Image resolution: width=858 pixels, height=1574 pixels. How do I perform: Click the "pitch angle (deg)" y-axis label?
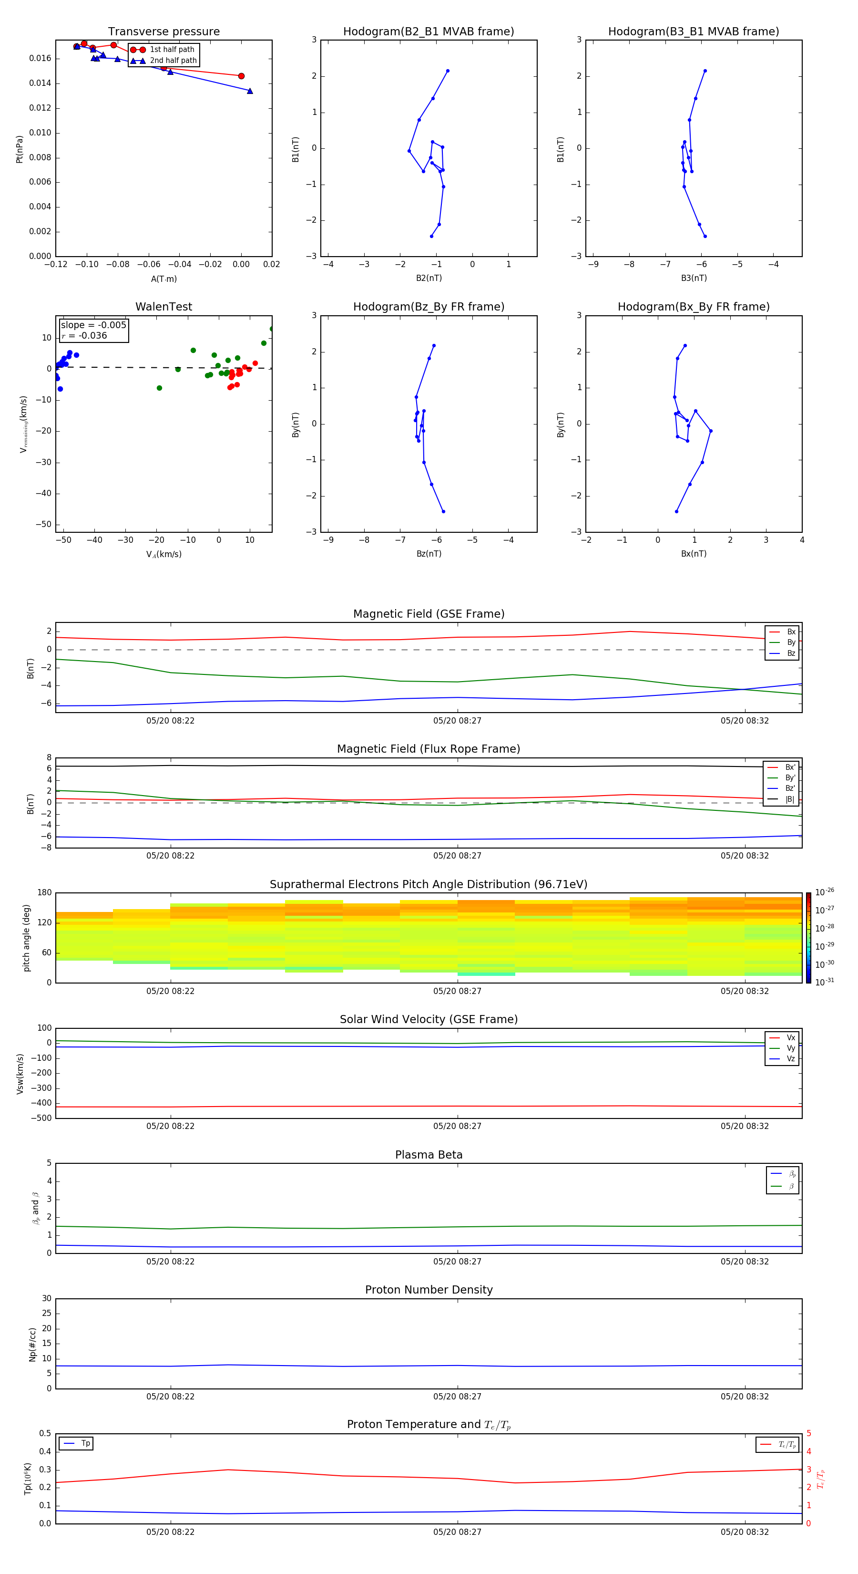26,938
